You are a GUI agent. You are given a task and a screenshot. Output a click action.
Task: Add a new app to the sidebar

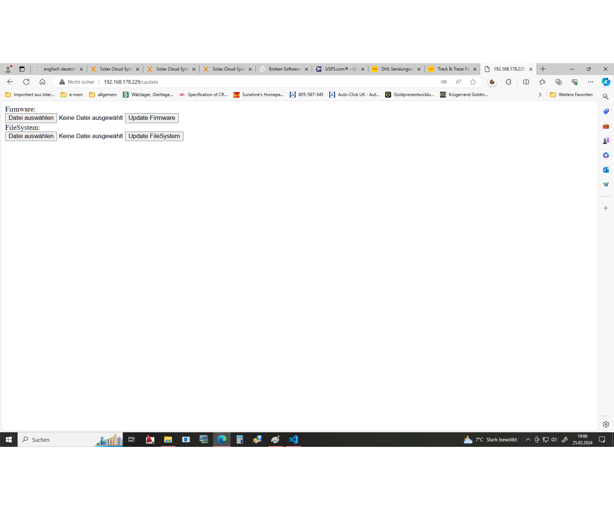pyautogui.click(x=606, y=208)
